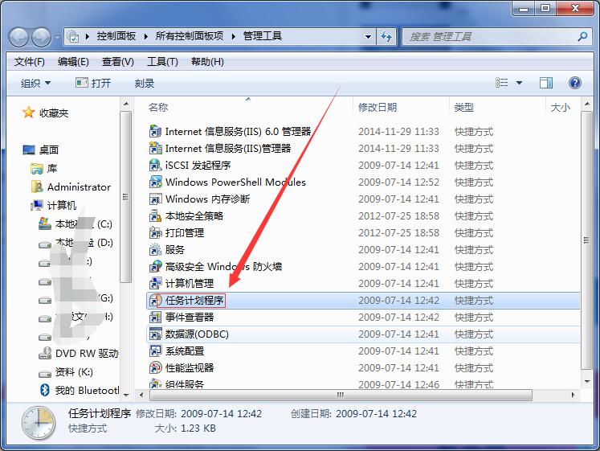Click the 组件服务 row
This screenshot has height=451, width=600.
363,383
